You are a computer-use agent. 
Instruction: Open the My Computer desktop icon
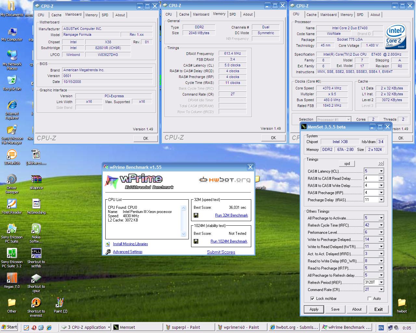pos(12,34)
